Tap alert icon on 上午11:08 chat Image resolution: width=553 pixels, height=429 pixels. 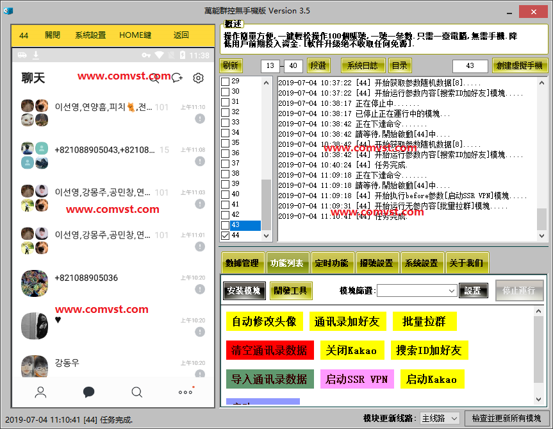pyautogui.click(x=200, y=162)
